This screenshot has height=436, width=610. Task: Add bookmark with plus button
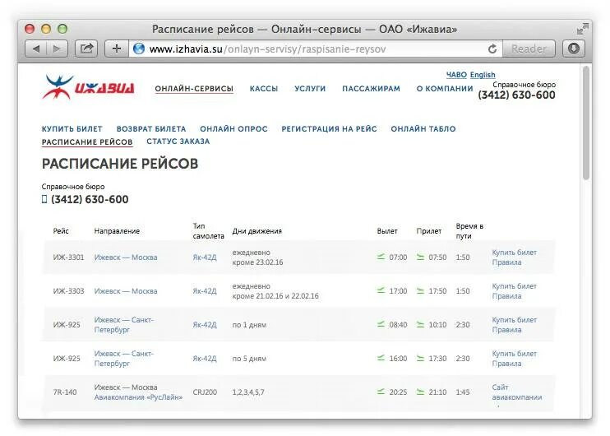click(116, 49)
